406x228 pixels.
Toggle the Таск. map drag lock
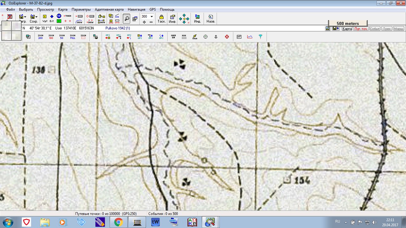click(x=161, y=19)
